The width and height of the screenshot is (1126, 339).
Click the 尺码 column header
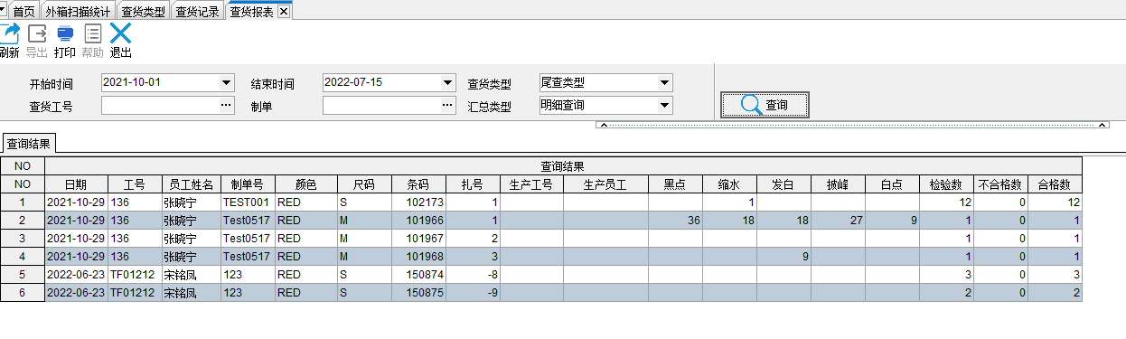(x=364, y=184)
